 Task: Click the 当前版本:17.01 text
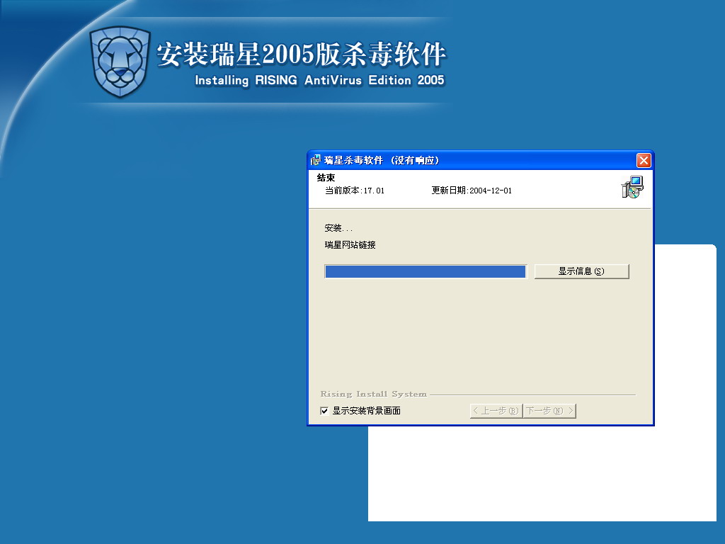click(x=355, y=191)
